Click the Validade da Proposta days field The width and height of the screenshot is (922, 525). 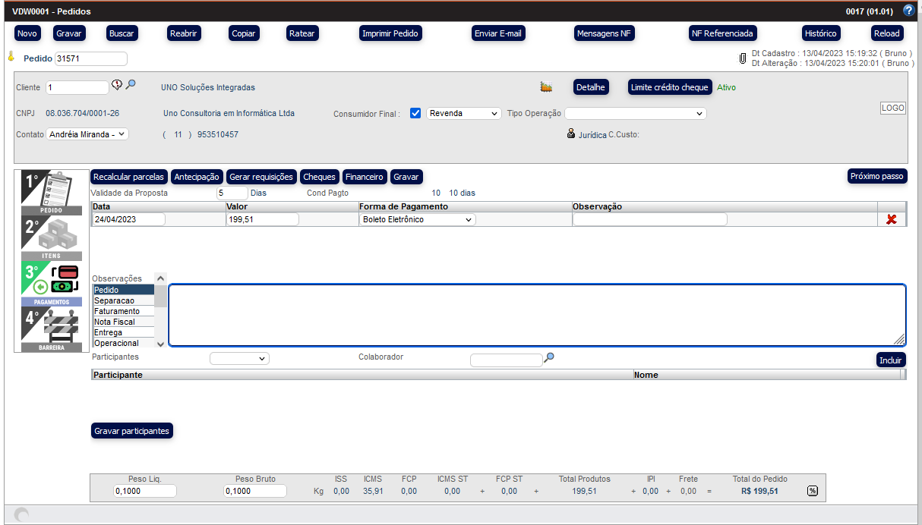[231, 193]
